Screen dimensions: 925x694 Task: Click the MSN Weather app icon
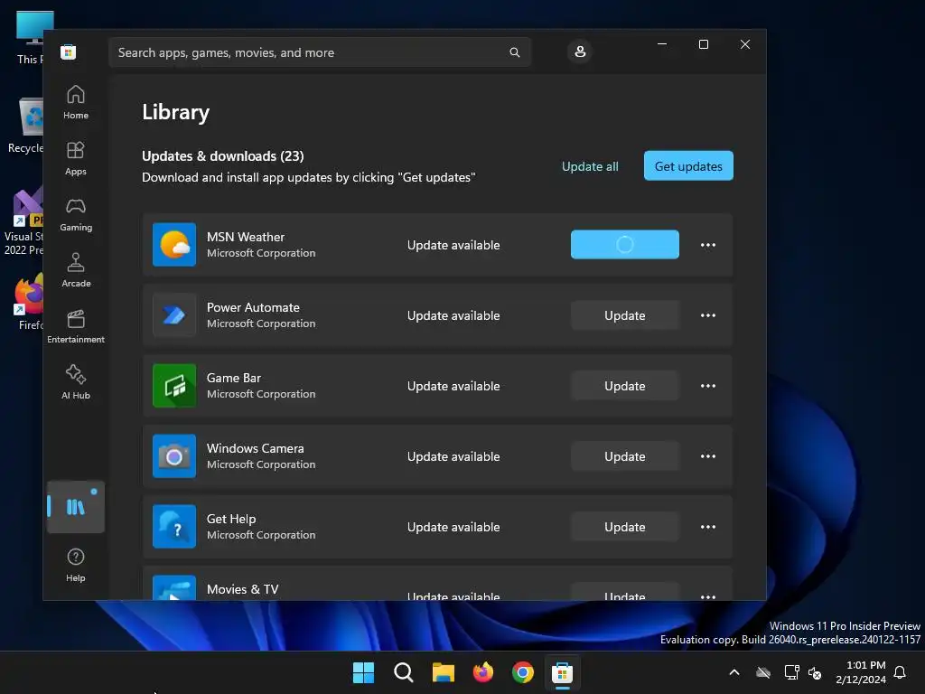[174, 244]
